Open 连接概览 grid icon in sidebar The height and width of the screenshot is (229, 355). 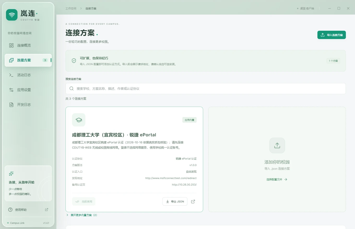coord(11,46)
